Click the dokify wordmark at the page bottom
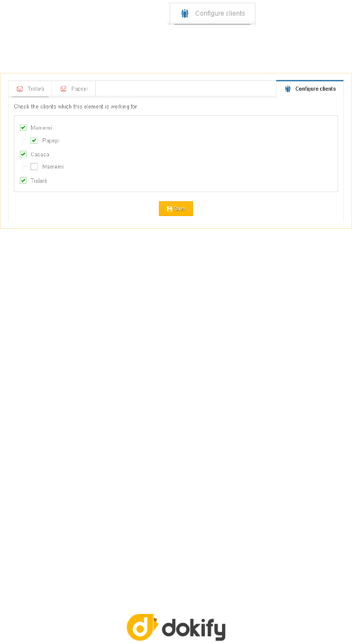Image resolution: width=352 pixels, height=643 pixels. [194, 629]
